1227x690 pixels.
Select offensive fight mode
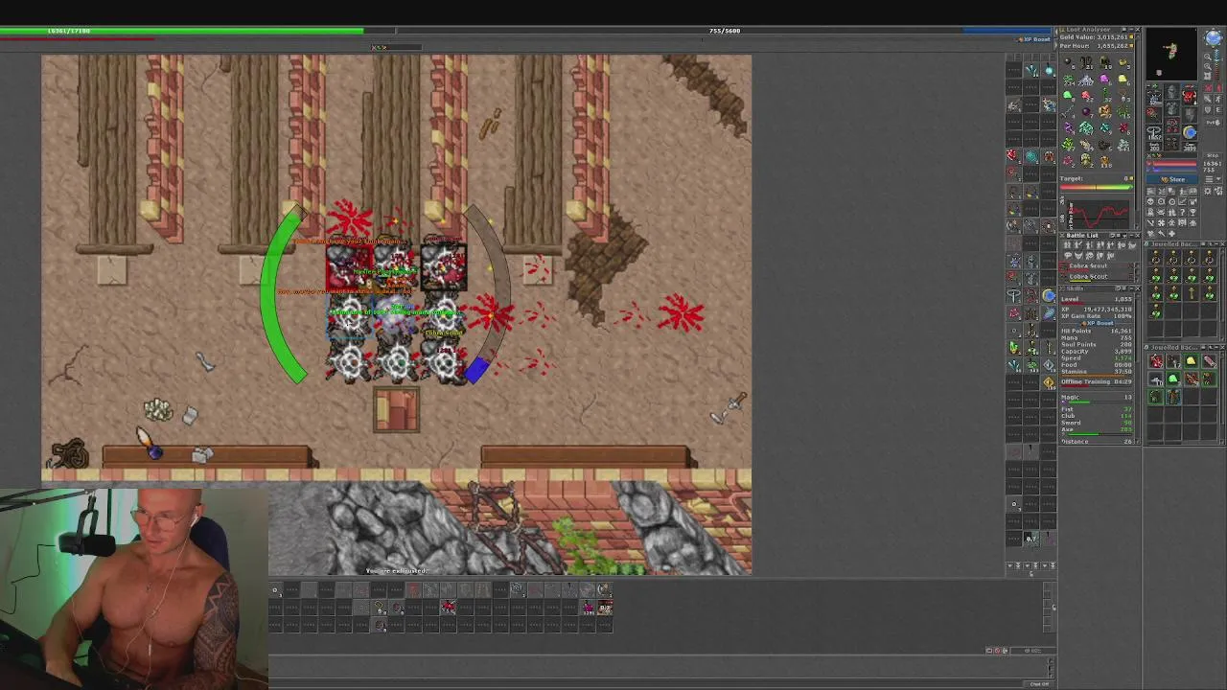point(1208,88)
